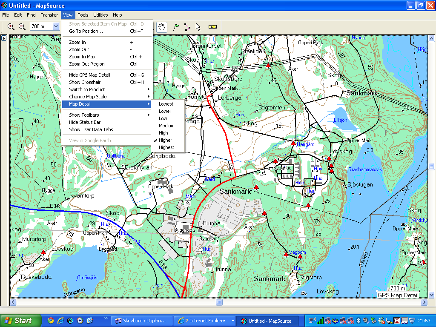Click the red M tray icon
Viewport: 436px width, 327px height.
(397, 321)
